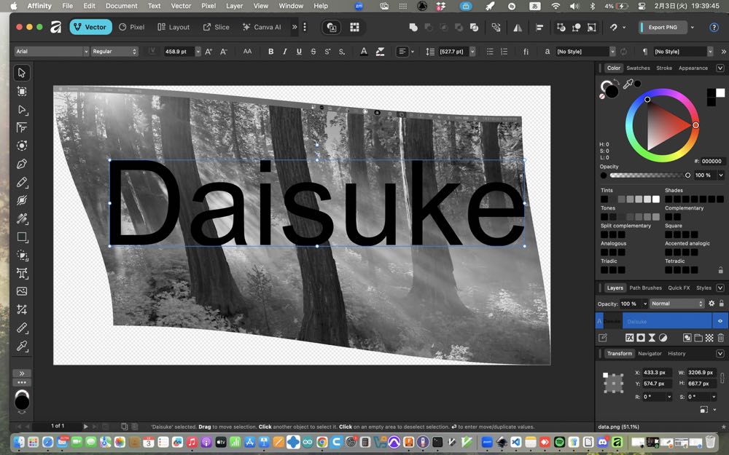Click the adjustment layer half-circle icon
The width and height of the screenshot is (729, 455).
663,338
